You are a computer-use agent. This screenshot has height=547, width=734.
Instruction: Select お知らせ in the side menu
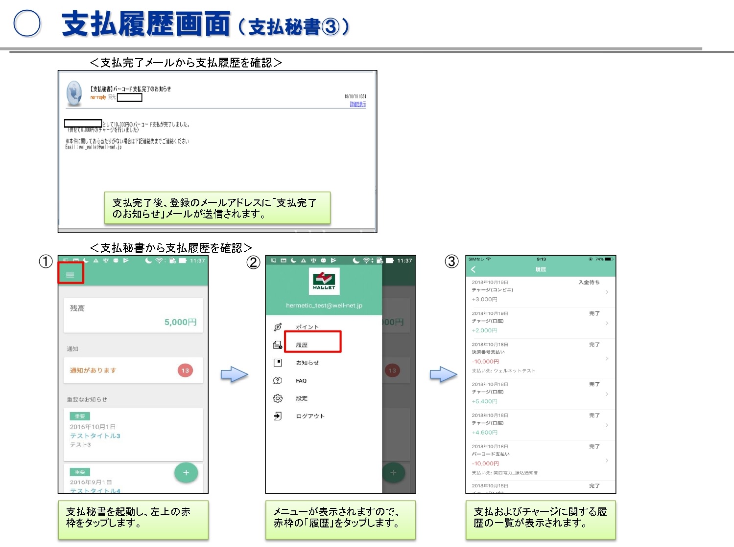pyautogui.click(x=307, y=363)
